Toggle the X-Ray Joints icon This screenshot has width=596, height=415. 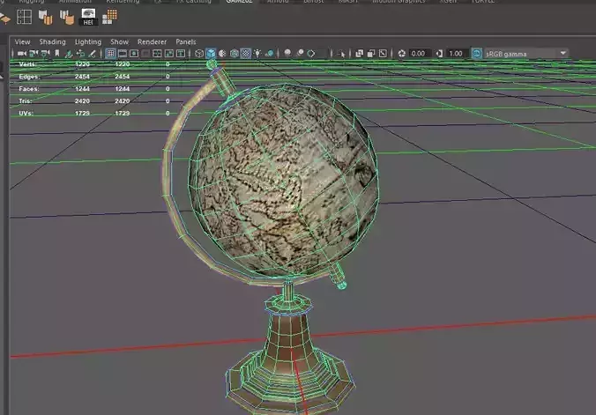pos(383,54)
